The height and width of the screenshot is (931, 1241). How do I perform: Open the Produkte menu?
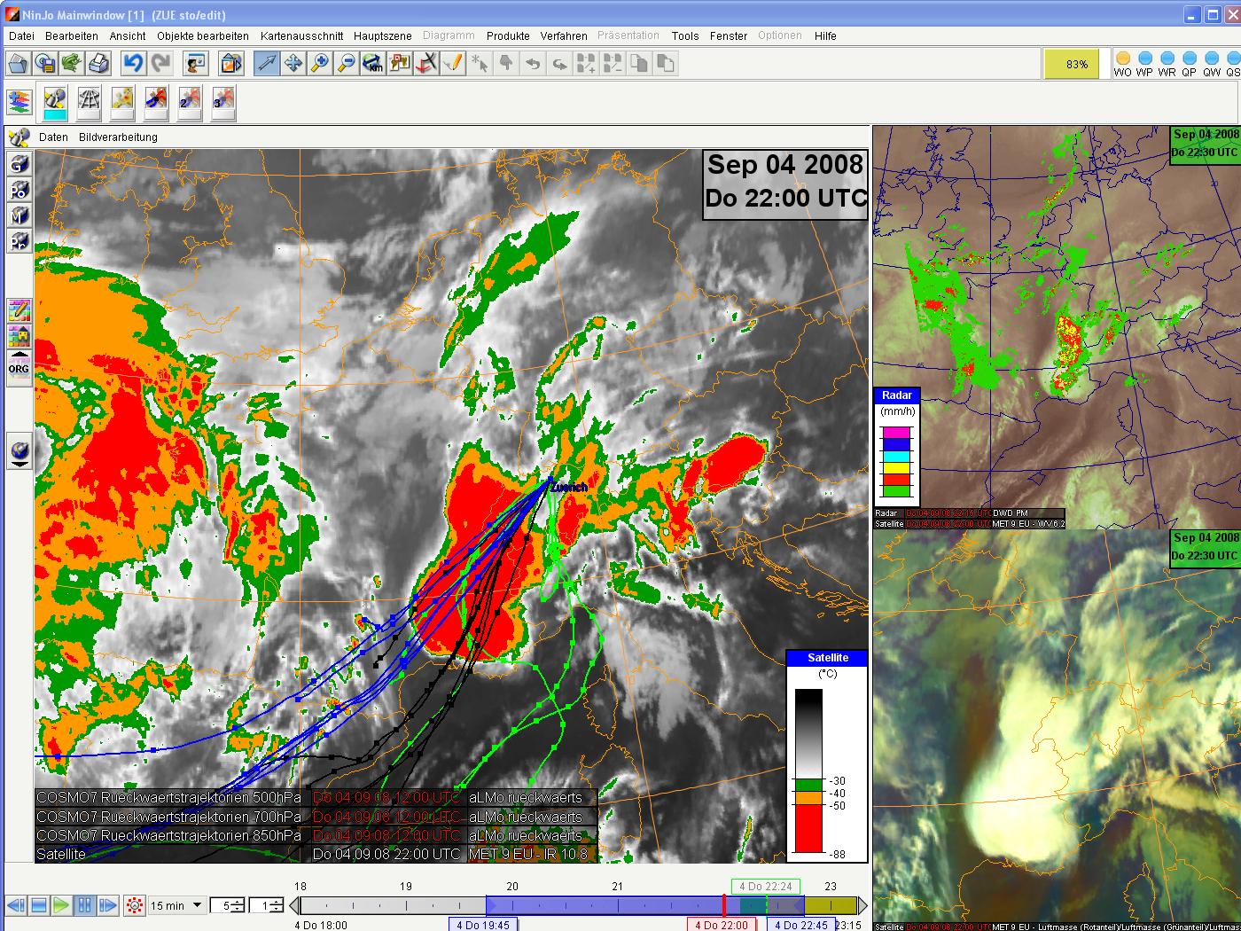click(x=507, y=35)
